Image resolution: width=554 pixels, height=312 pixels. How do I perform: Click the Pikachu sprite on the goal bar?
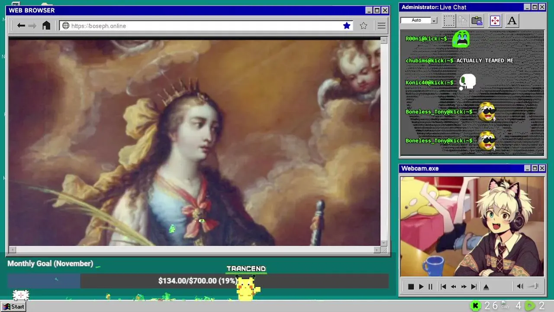pyautogui.click(x=247, y=288)
